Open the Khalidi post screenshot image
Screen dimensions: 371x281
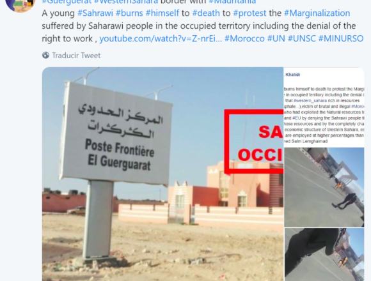click(324, 107)
